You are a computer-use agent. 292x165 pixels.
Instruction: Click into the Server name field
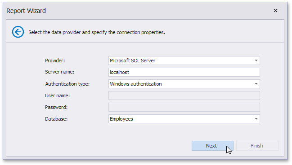[x=184, y=72]
